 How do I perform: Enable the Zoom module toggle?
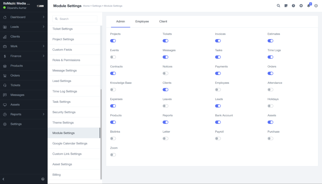pos(113,155)
